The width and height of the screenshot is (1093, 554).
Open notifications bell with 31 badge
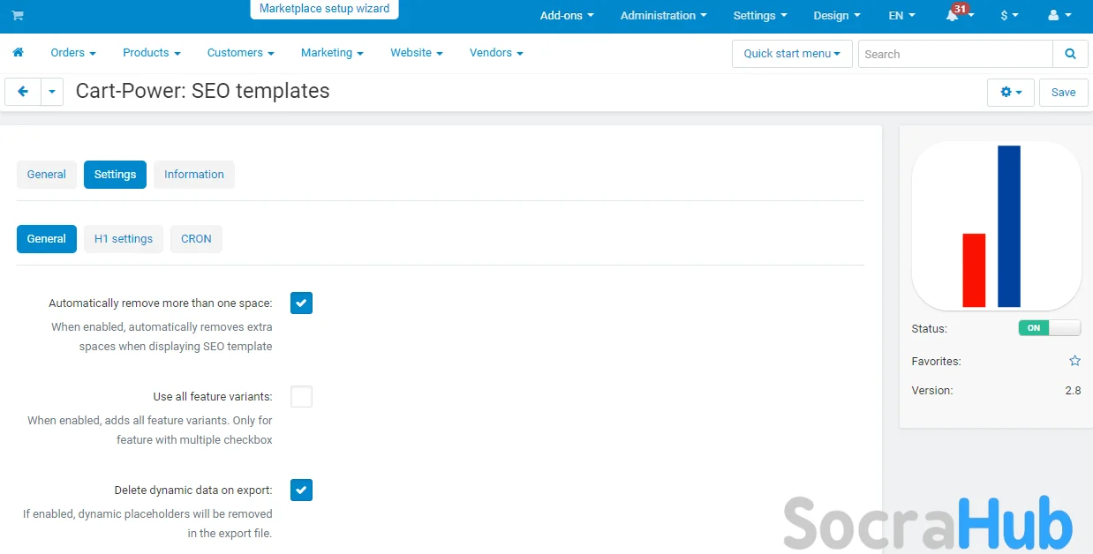point(958,14)
